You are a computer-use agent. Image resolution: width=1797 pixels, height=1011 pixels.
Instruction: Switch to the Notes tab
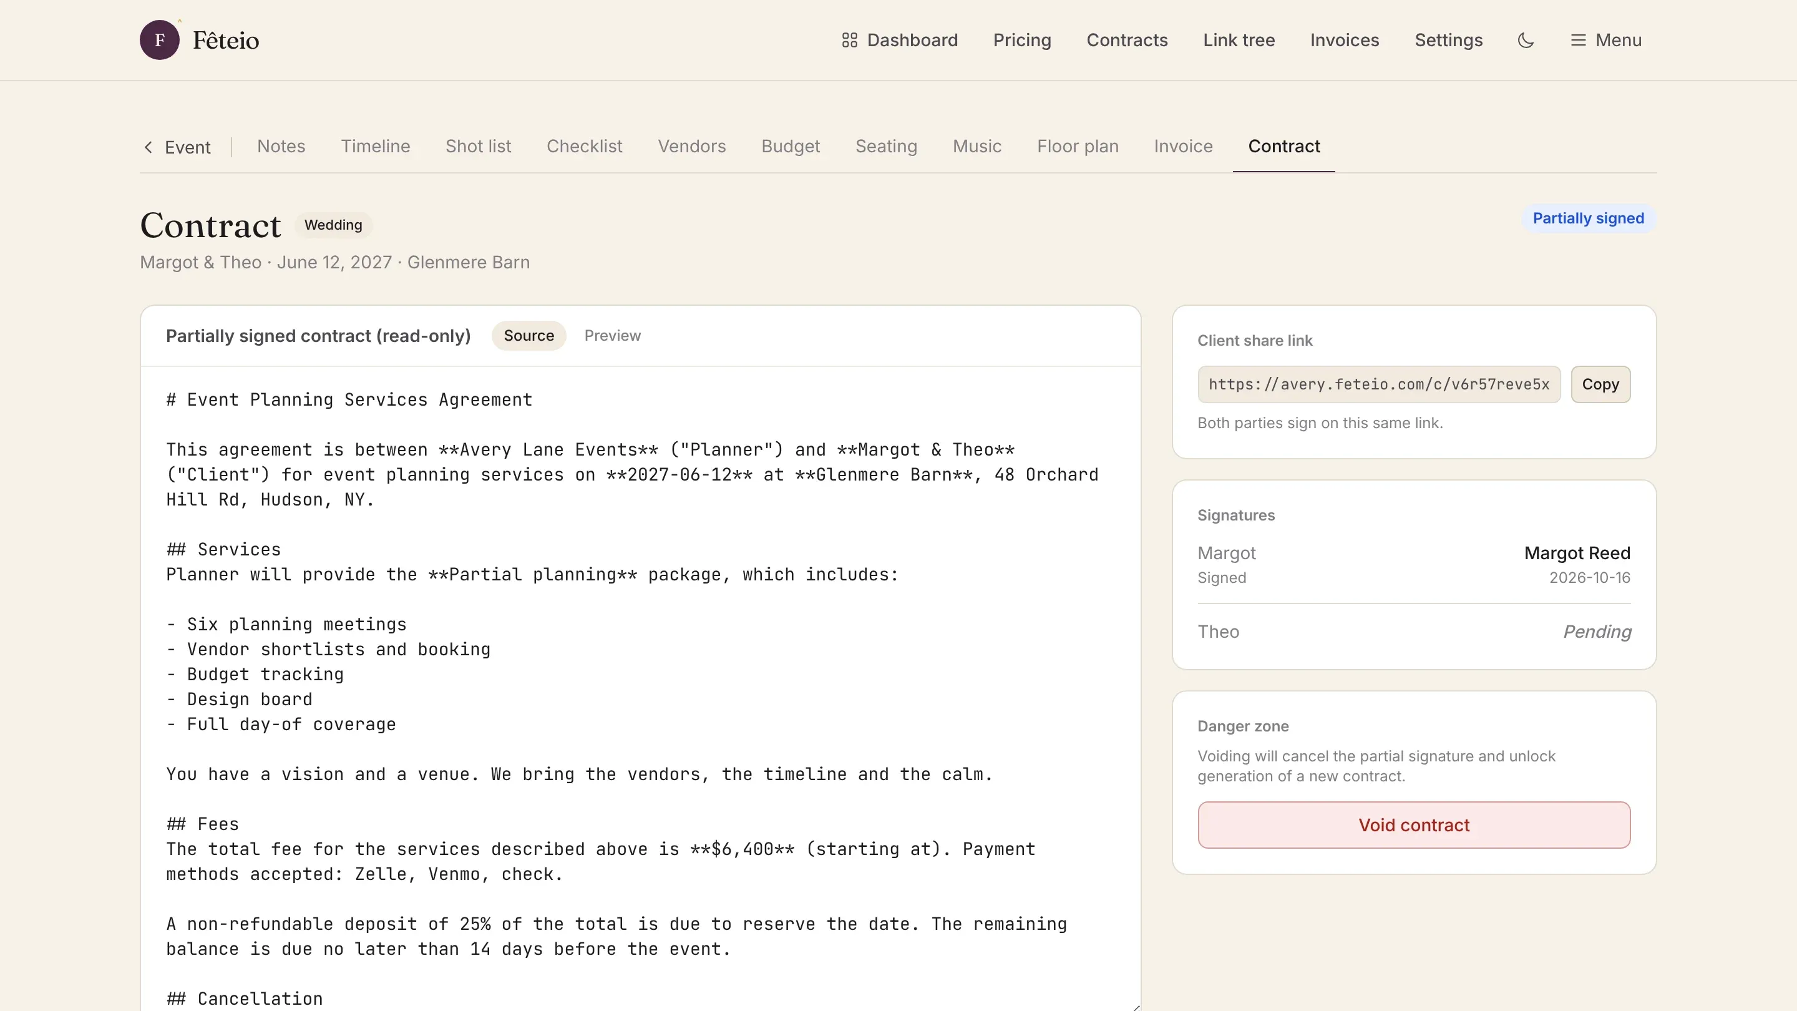point(281,146)
